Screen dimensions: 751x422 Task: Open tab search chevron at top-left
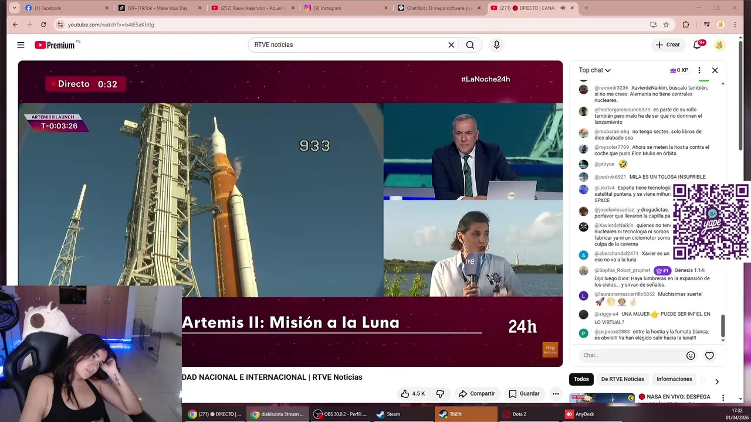[x=14, y=8]
